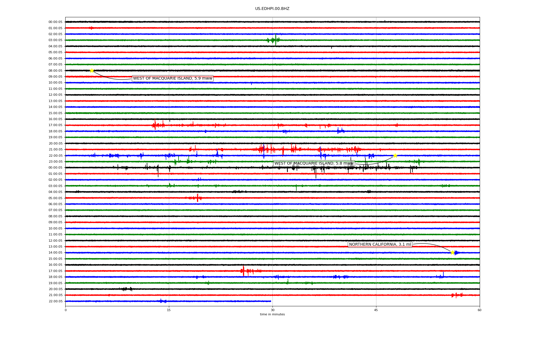The image size is (545, 340).
Task: Click the yellow star for the 5.8 Macquarie event
Action: 395,156
